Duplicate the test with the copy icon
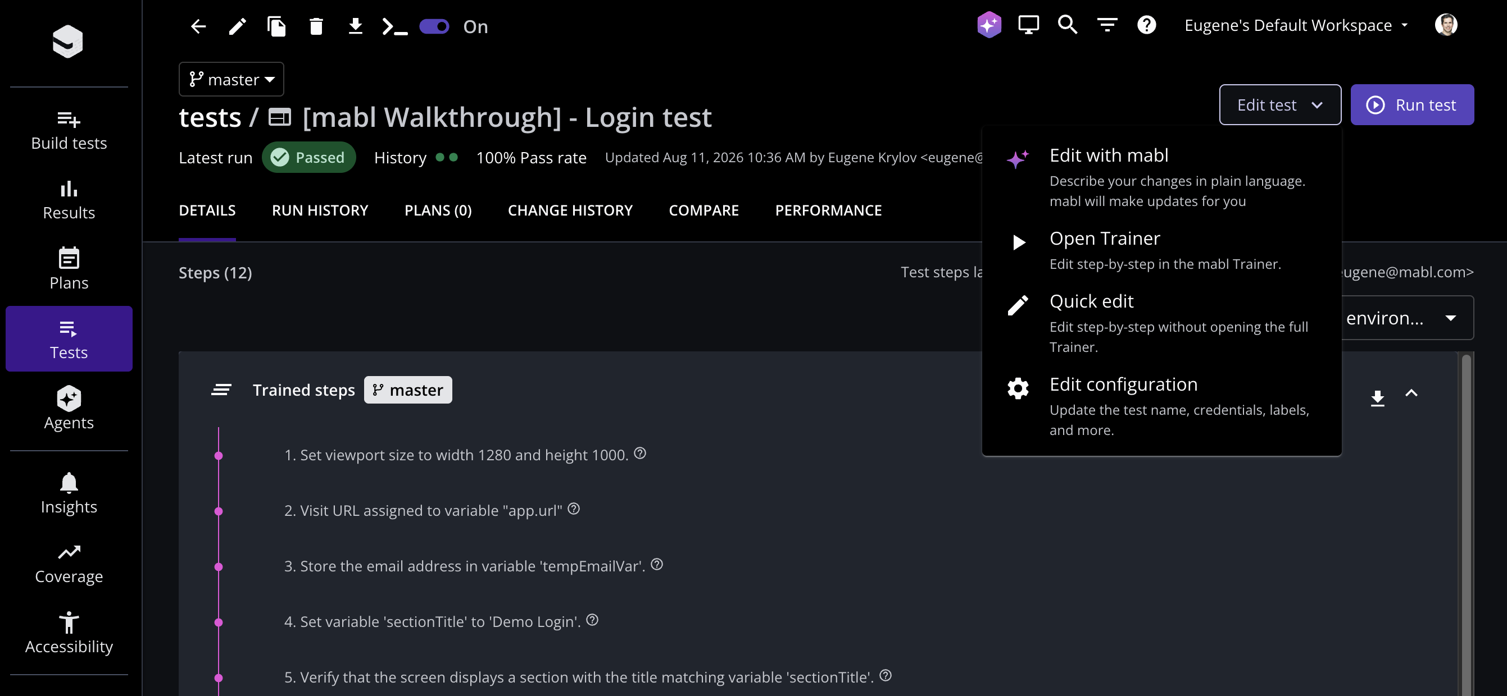Image resolution: width=1507 pixels, height=696 pixels. 276,26
